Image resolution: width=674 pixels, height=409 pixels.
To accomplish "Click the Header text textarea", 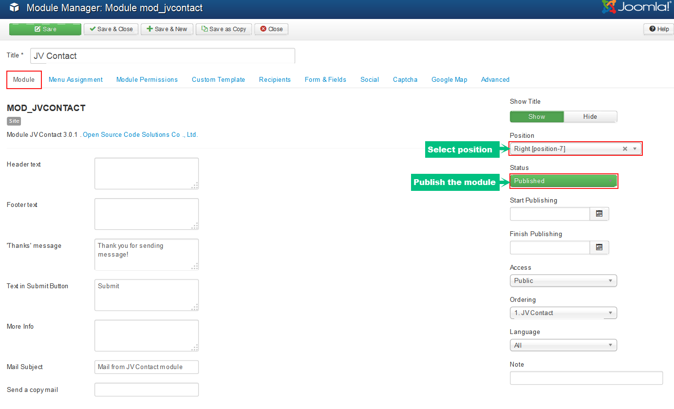I will [147, 173].
